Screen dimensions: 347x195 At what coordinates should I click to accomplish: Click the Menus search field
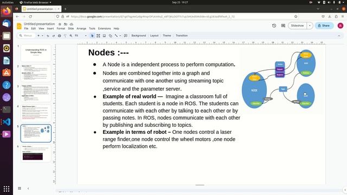(x=27, y=36)
